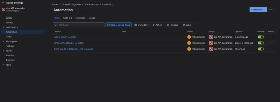Click the tag icon on Label filter
280x102 pixels.
point(184,25)
